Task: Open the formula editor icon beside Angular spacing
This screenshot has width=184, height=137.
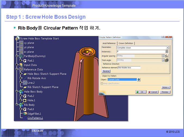Action: (x=167, y=56)
